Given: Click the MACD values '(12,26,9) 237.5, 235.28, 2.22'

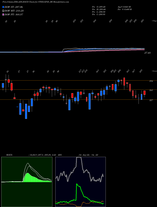Looking at the screenshot, I should (42, 155).
